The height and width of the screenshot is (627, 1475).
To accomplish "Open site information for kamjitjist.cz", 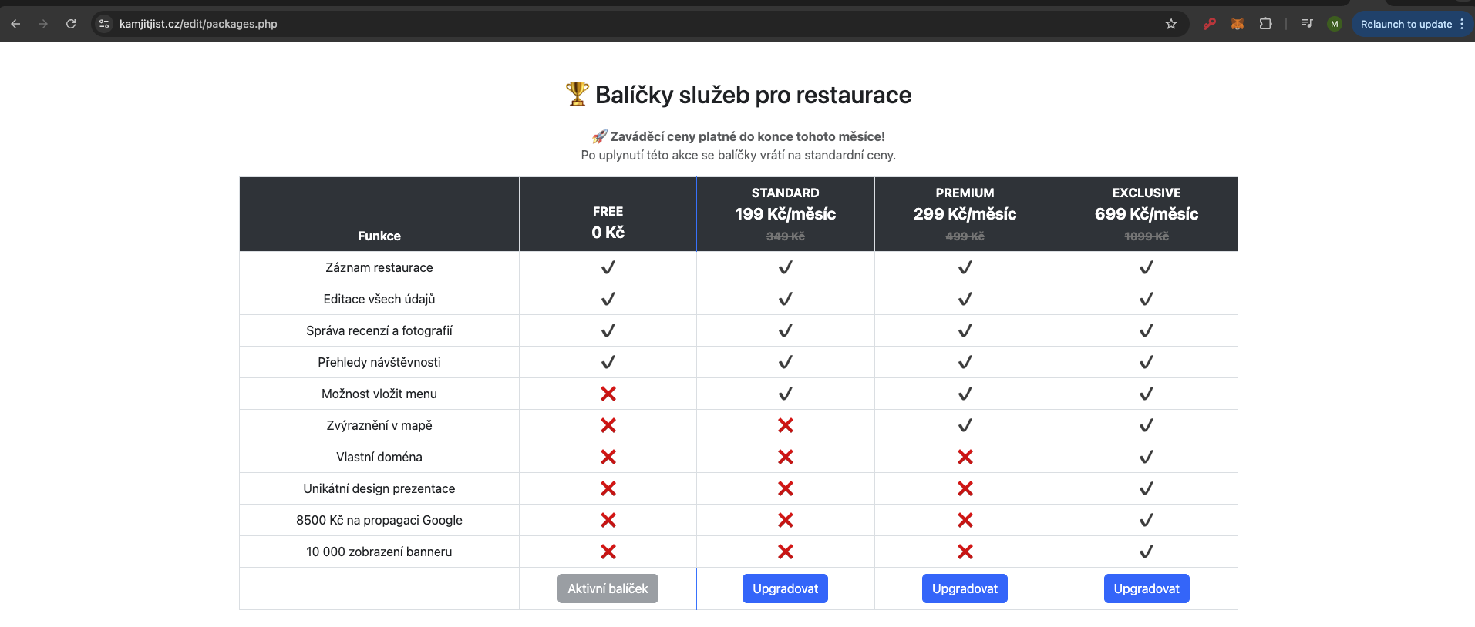I will (x=105, y=24).
